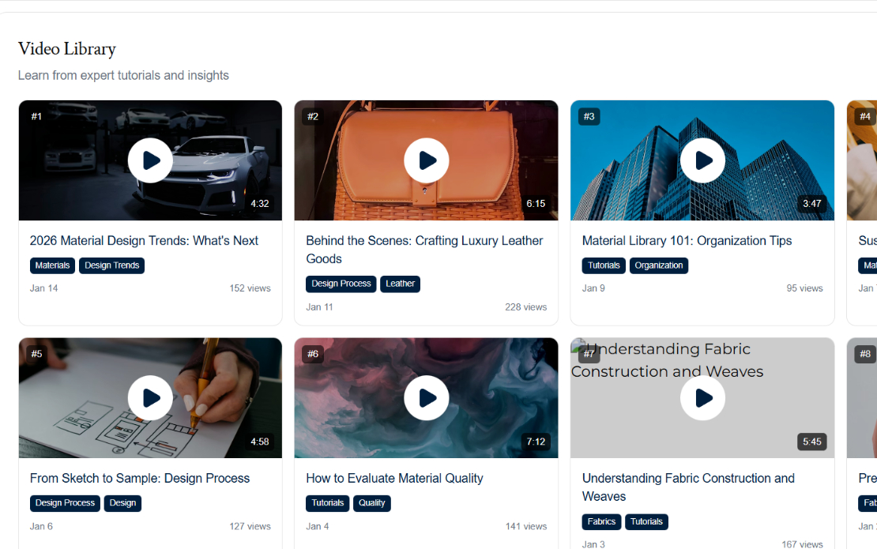Select the Organization tag

[x=659, y=265]
